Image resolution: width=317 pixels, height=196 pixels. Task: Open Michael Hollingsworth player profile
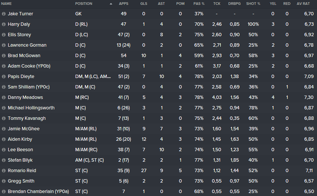point(31,108)
